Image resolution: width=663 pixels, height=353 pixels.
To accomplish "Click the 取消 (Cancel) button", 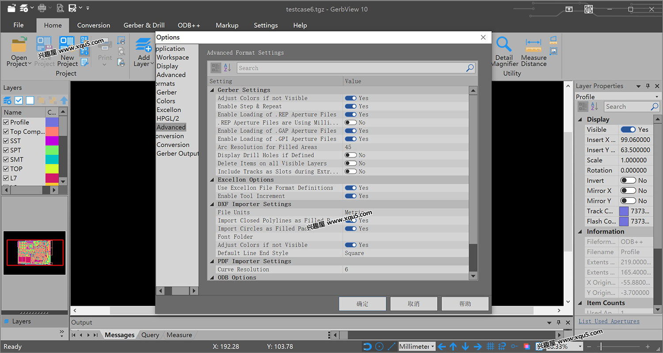I will [x=414, y=304].
